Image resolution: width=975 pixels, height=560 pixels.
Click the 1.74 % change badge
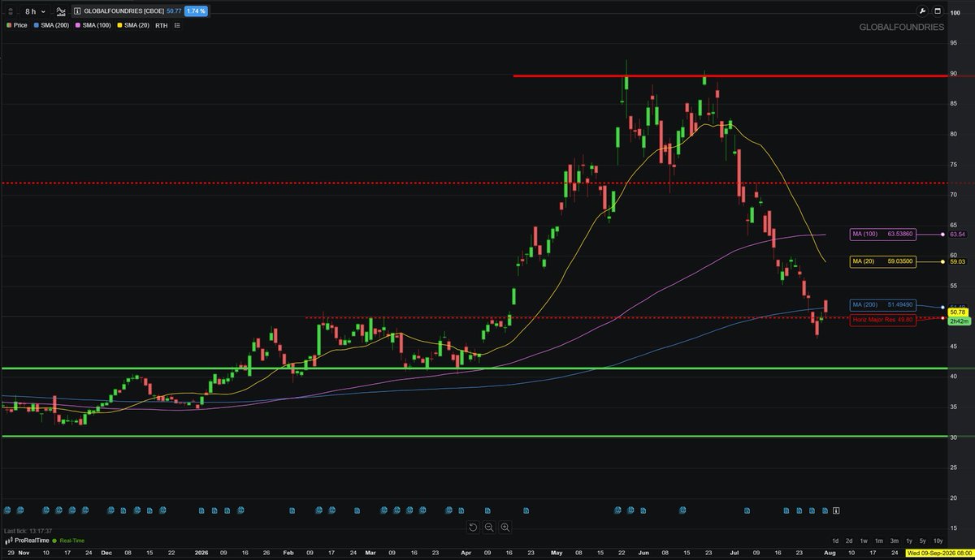click(x=196, y=11)
